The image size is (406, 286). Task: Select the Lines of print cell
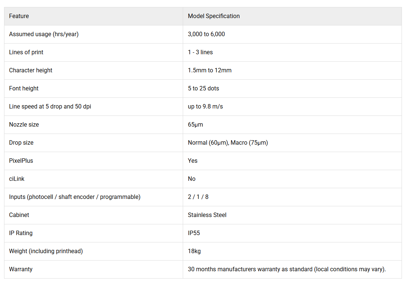(x=26, y=52)
